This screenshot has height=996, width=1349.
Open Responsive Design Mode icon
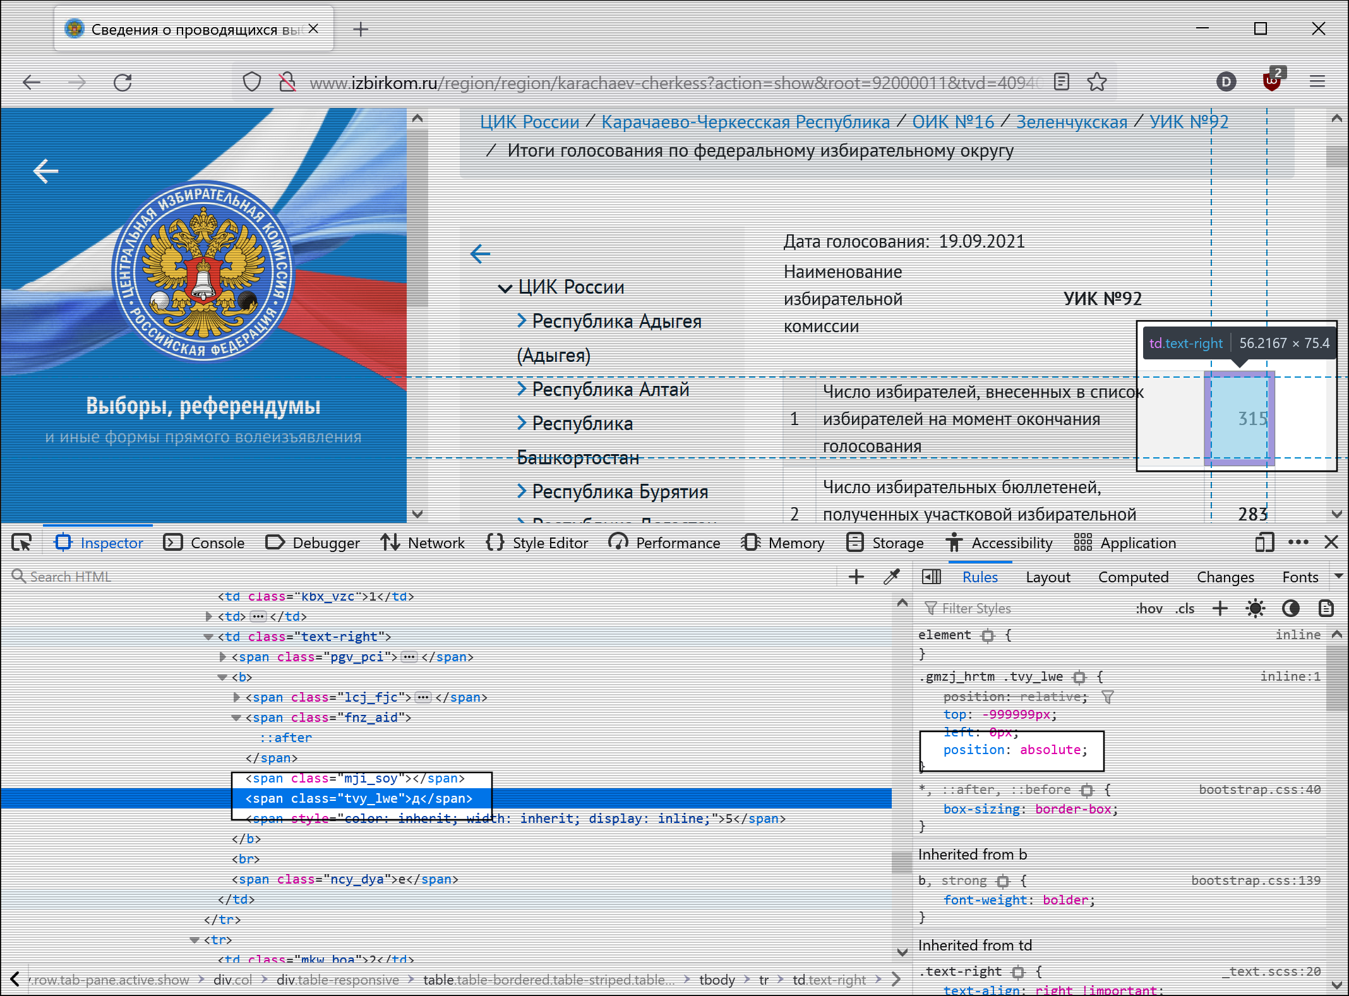tap(1264, 543)
